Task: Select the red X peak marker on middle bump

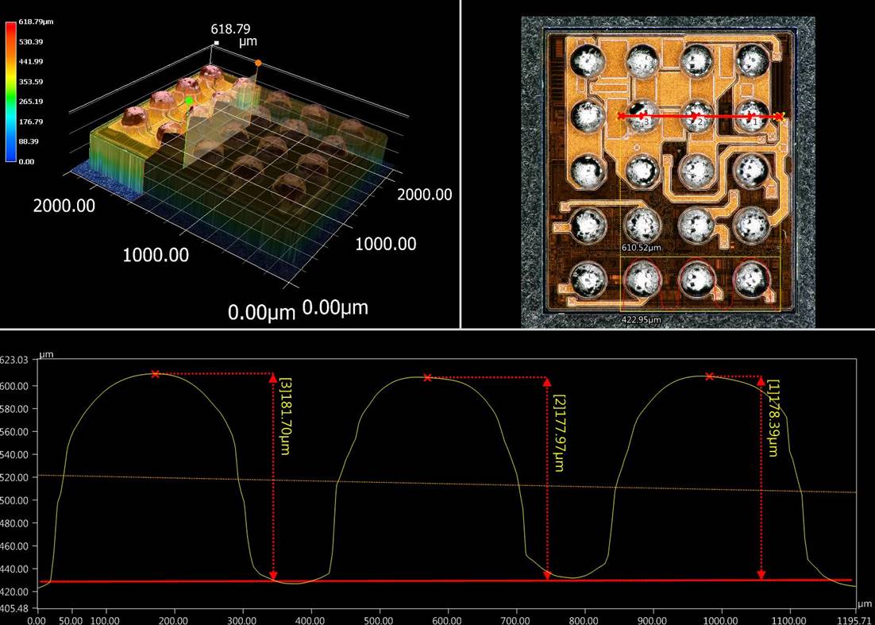Action: point(428,377)
